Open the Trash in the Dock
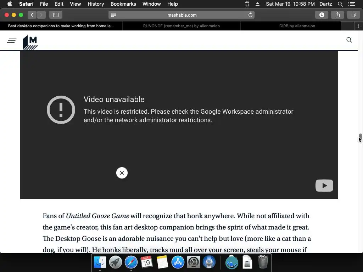The width and height of the screenshot is (363, 272). click(x=263, y=262)
